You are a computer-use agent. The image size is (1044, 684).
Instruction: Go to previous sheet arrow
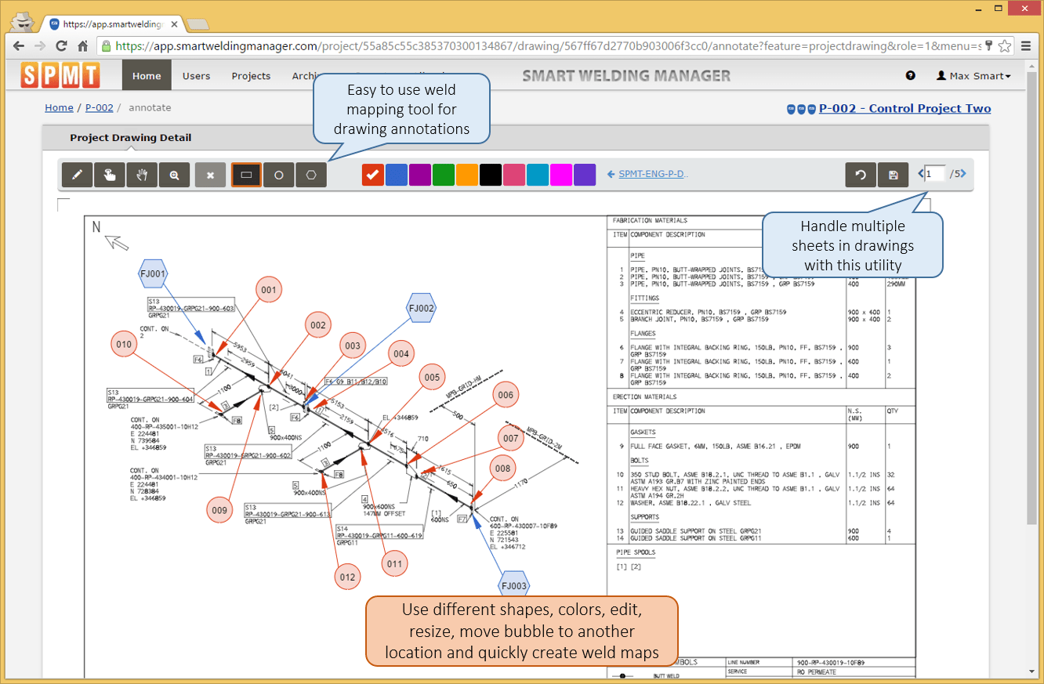[920, 174]
